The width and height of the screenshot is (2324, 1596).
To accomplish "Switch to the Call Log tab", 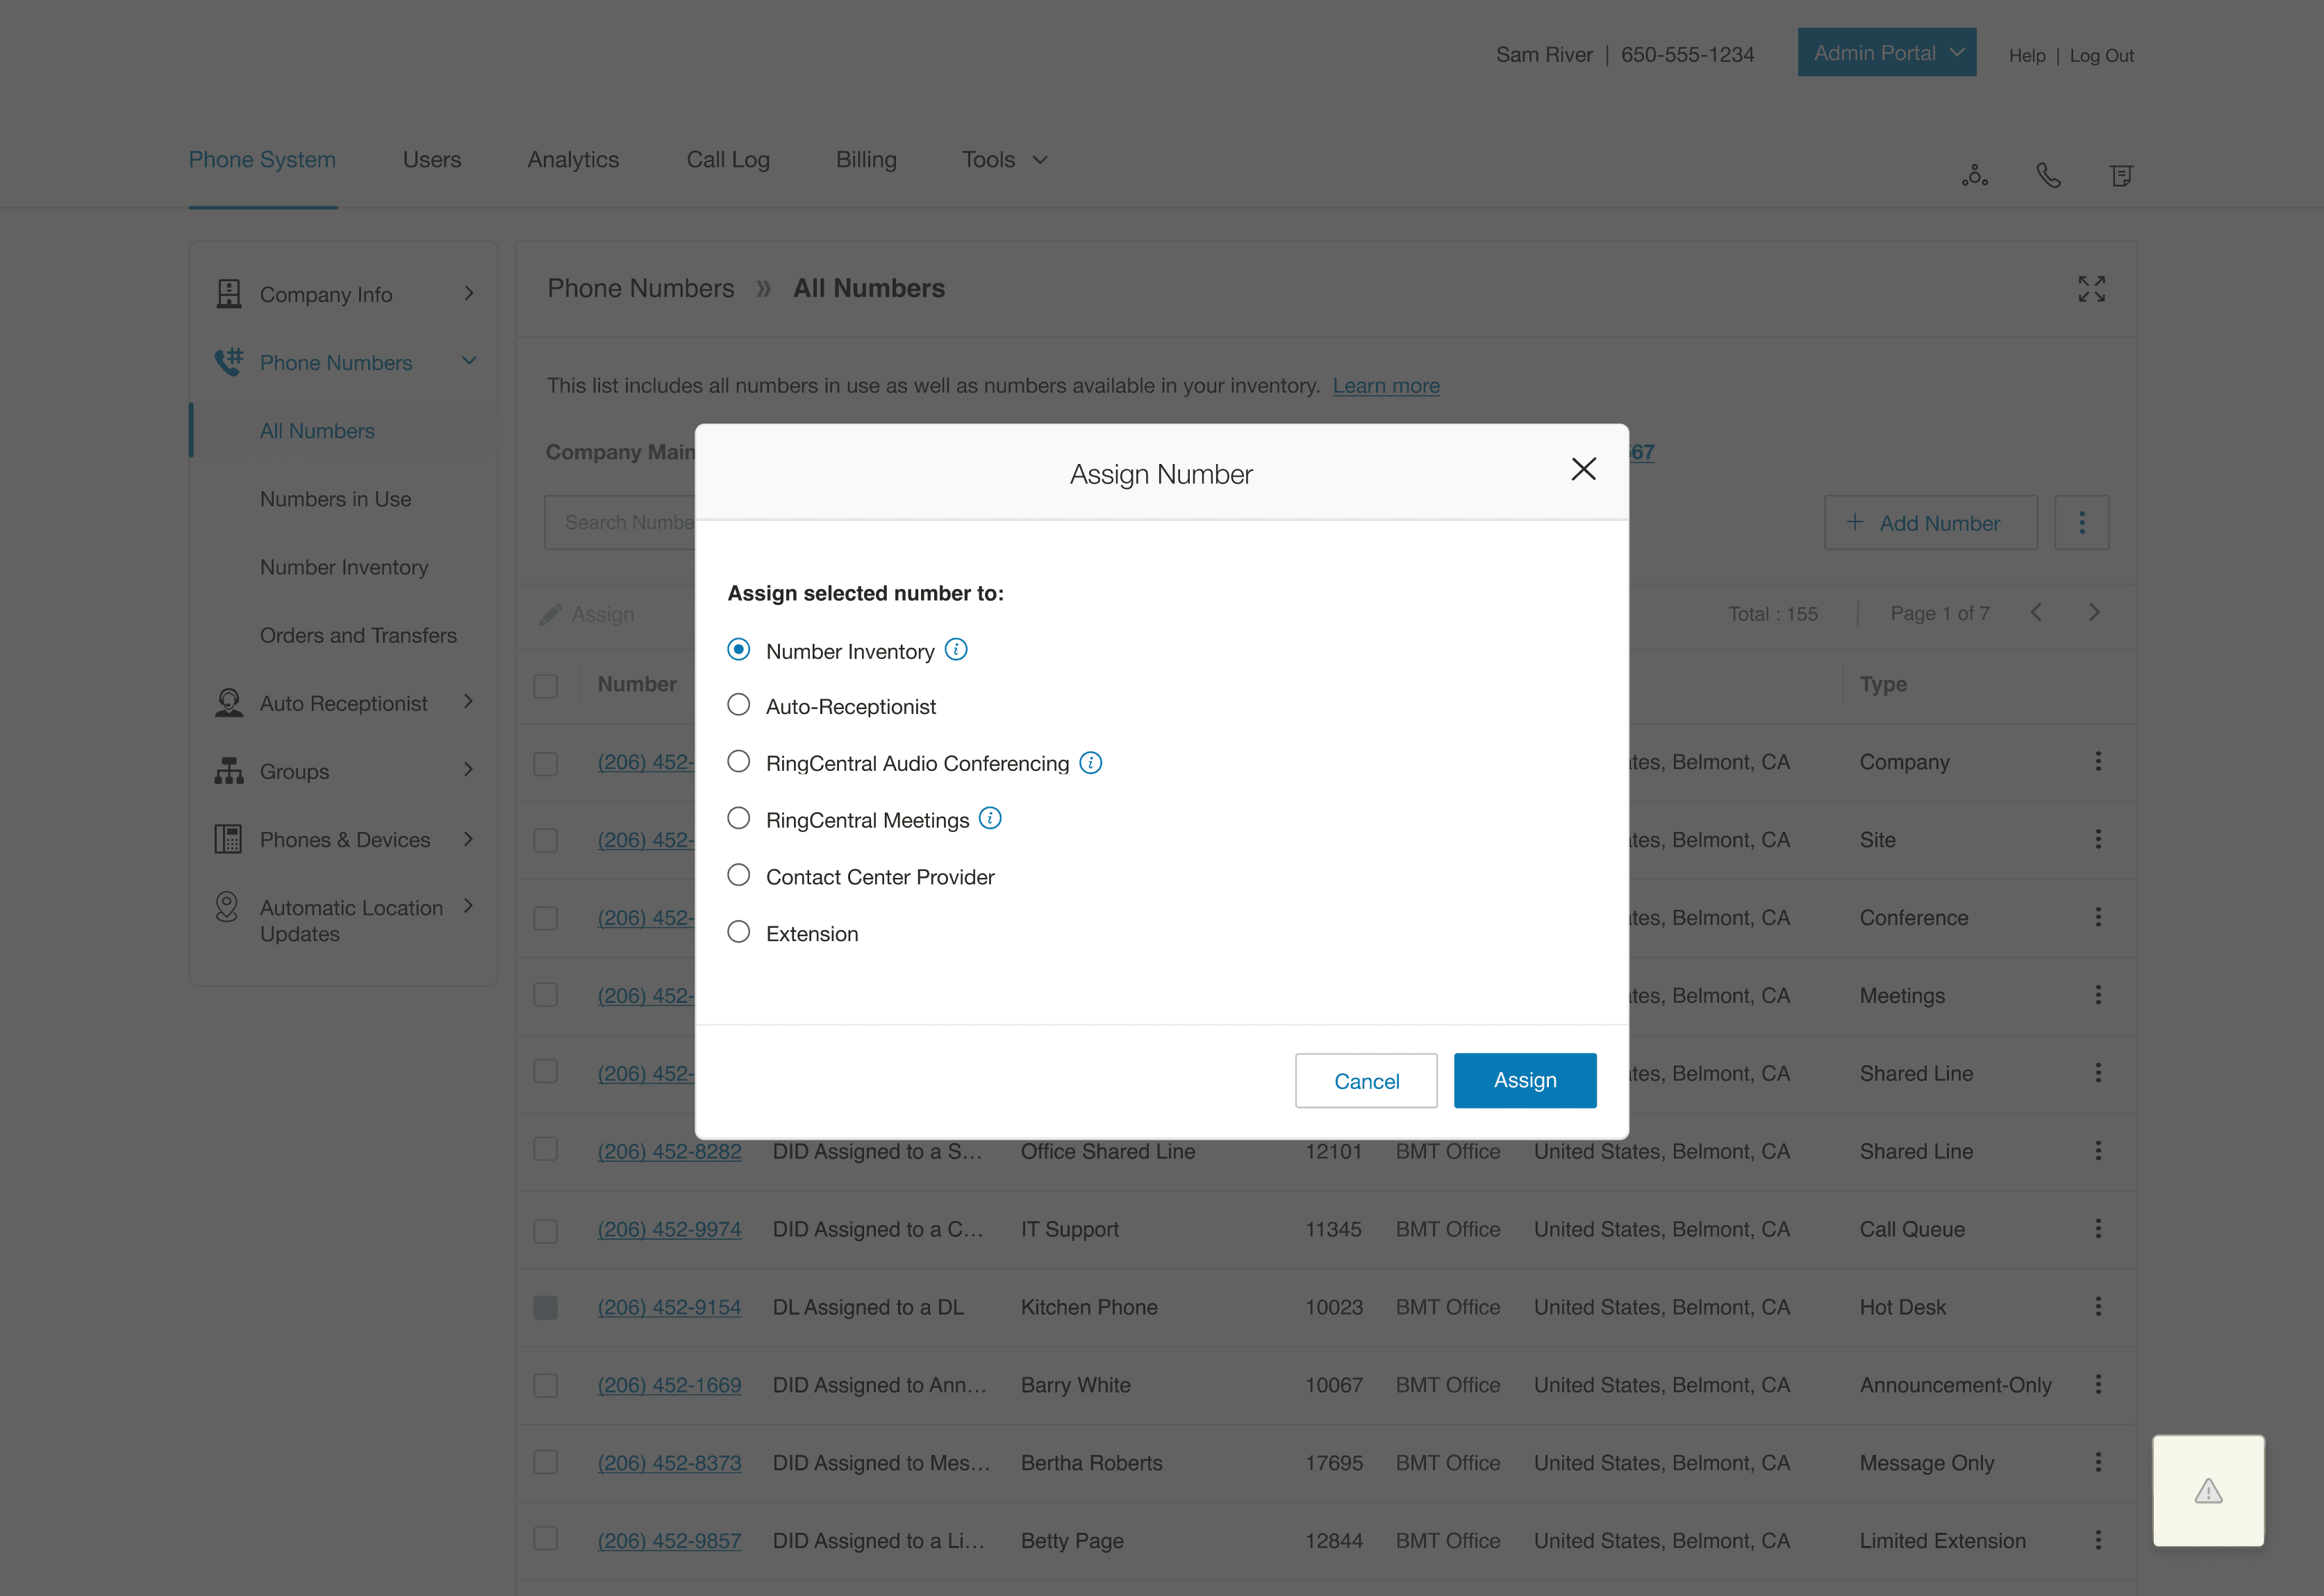I will click(x=728, y=160).
